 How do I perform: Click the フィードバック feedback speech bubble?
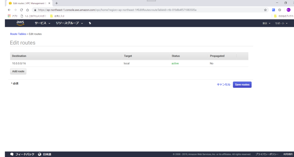(x=22, y=154)
